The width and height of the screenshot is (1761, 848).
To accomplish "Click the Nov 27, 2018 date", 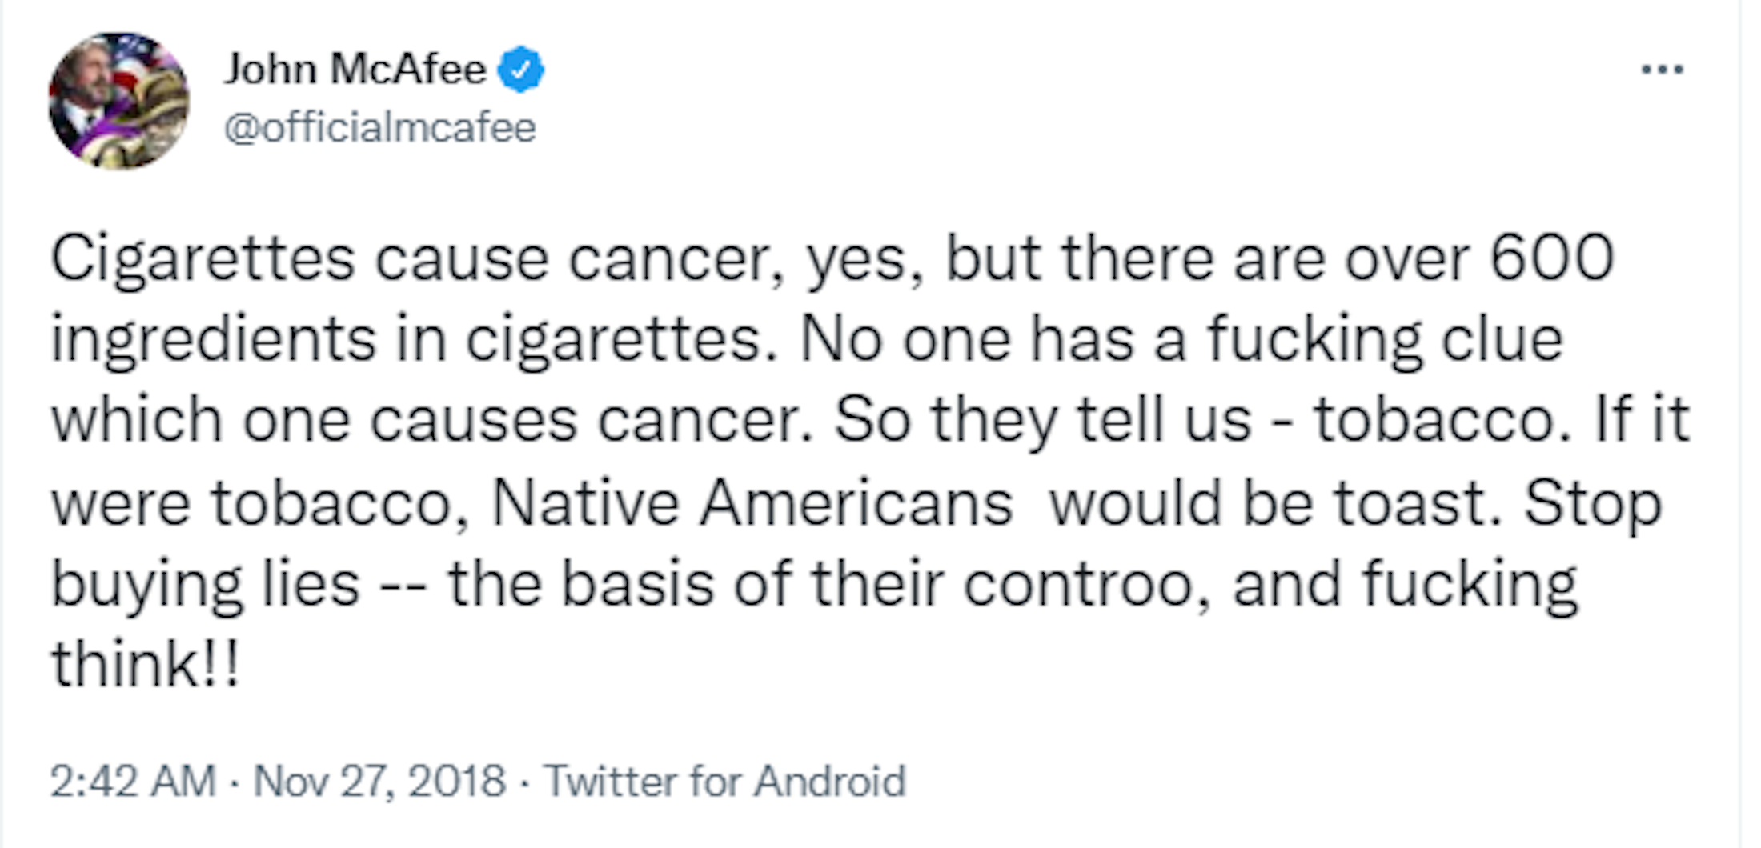I will tap(379, 781).
